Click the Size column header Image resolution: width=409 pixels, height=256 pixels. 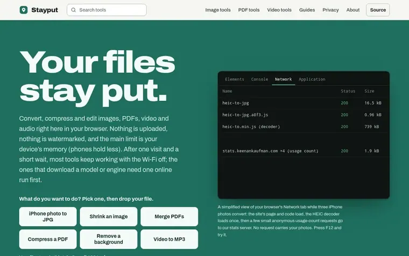369,91
